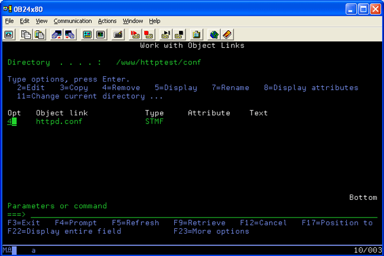Image resolution: width=384 pixels, height=256 pixels.
Task: Click the Opt field beside httpd.conf
Action: 12,121
